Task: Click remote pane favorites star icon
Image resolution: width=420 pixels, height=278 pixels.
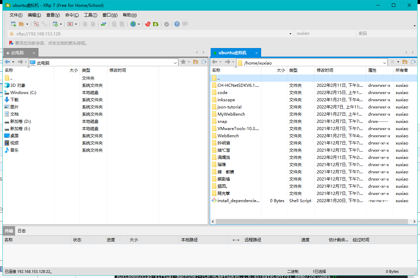Action: [393, 62]
